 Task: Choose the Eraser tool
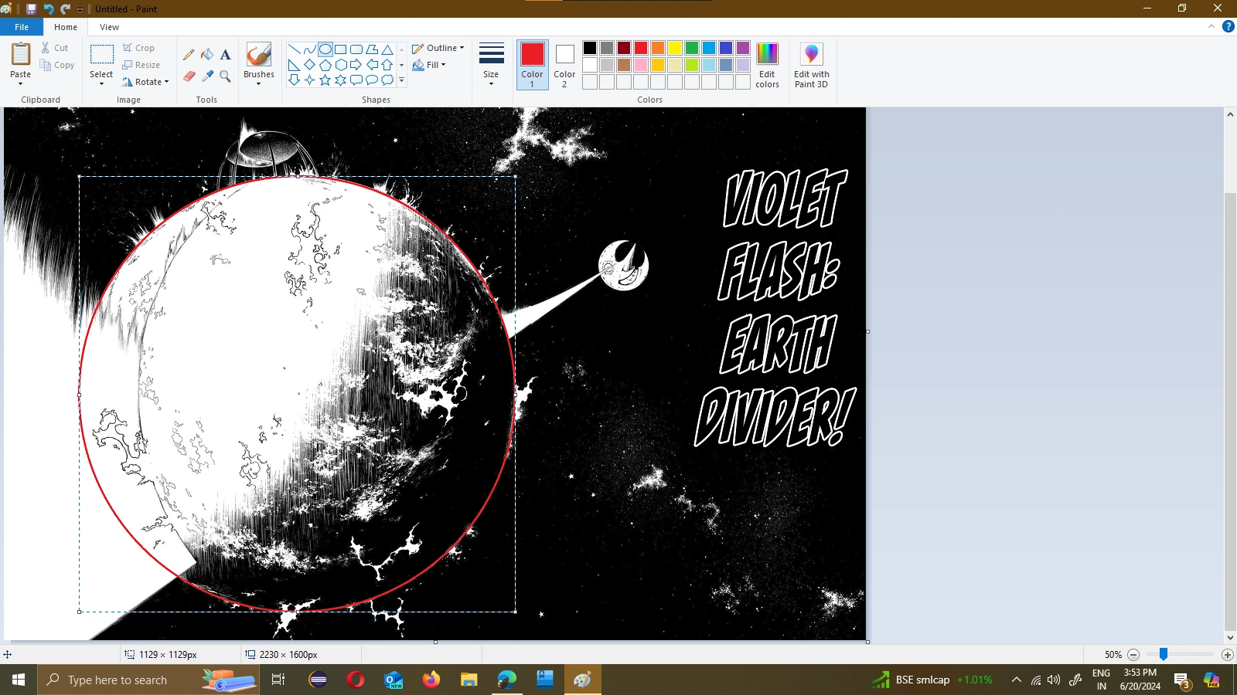coord(189,76)
